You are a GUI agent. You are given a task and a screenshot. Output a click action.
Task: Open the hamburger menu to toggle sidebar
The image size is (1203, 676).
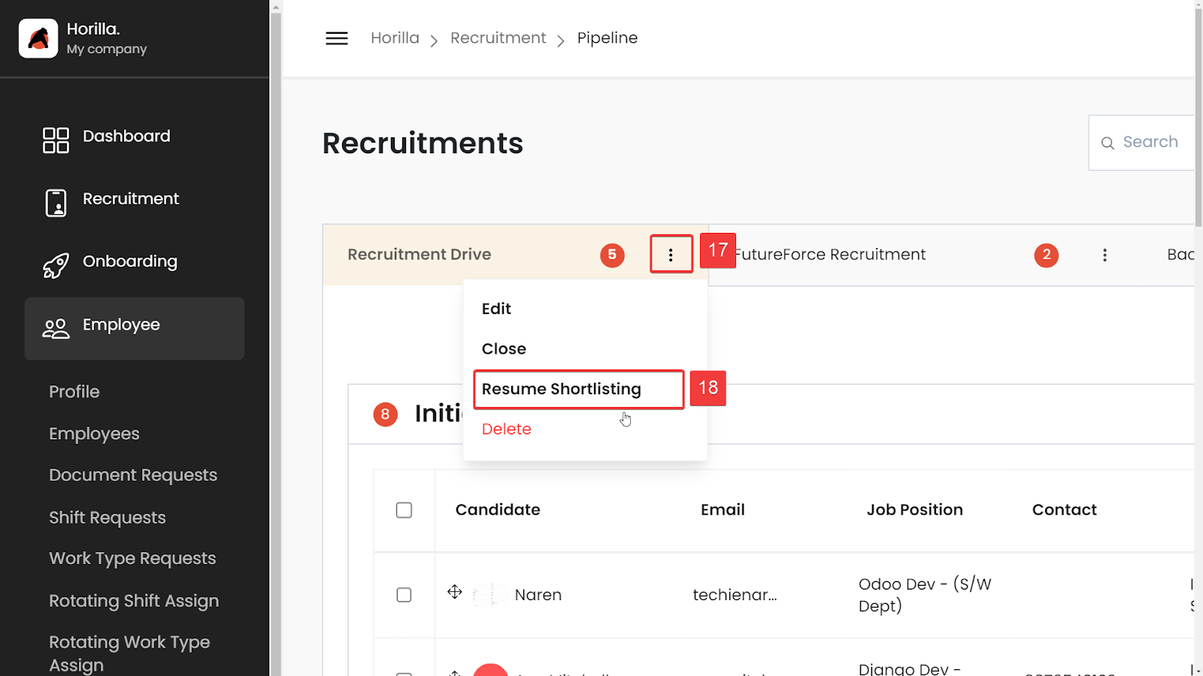tap(337, 38)
